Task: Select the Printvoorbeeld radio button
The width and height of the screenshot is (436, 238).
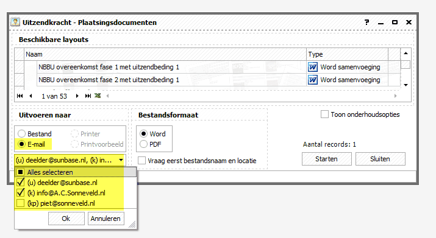Action: [74, 144]
